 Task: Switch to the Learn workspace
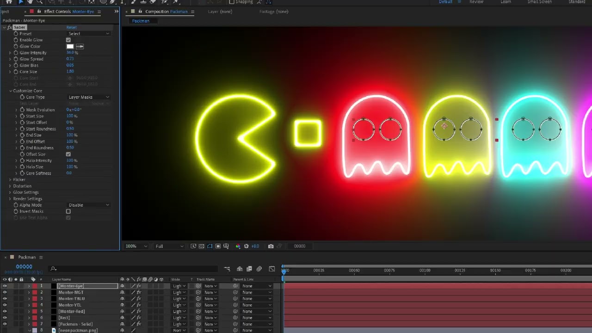coord(506,2)
